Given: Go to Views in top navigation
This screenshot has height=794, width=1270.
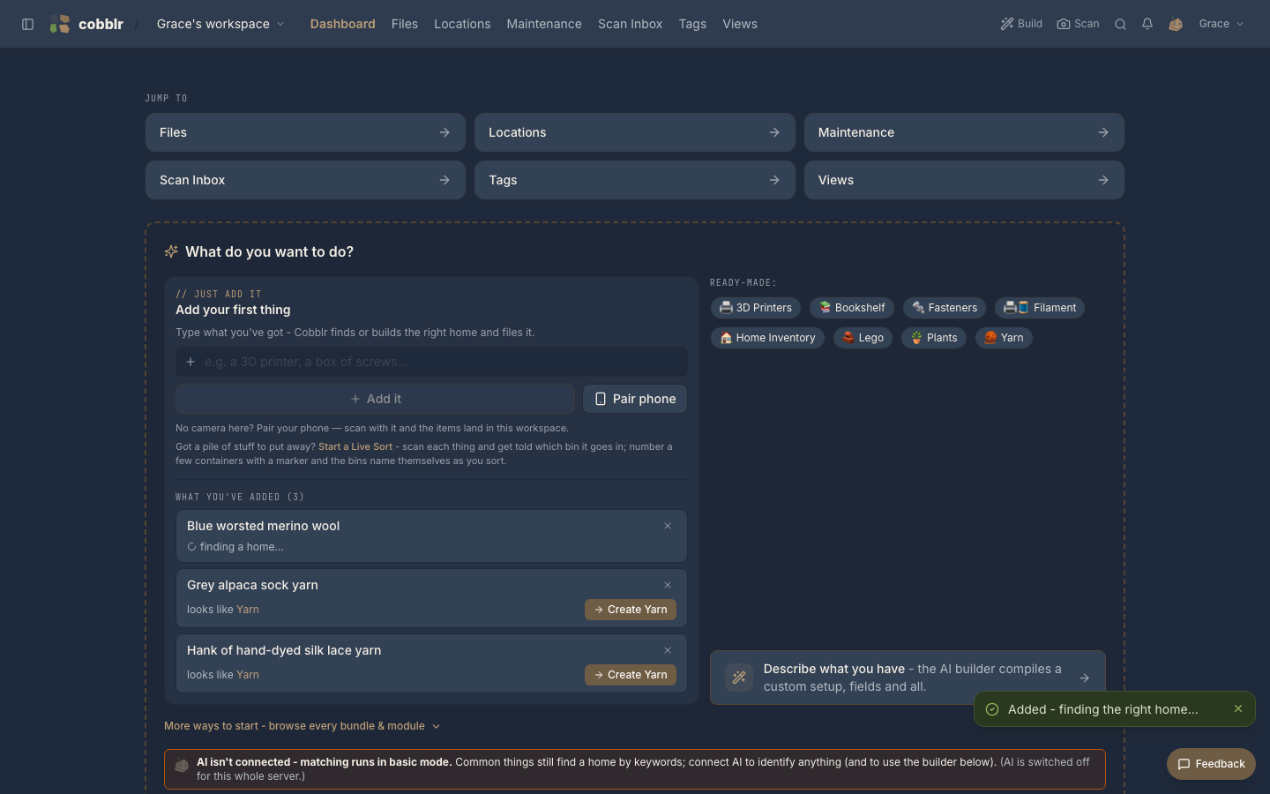Looking at the screenshot, I should pyautogui.click(x=740, y=24).
